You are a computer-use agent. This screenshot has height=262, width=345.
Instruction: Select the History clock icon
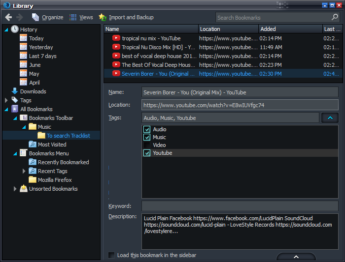[x=15, y=29]
